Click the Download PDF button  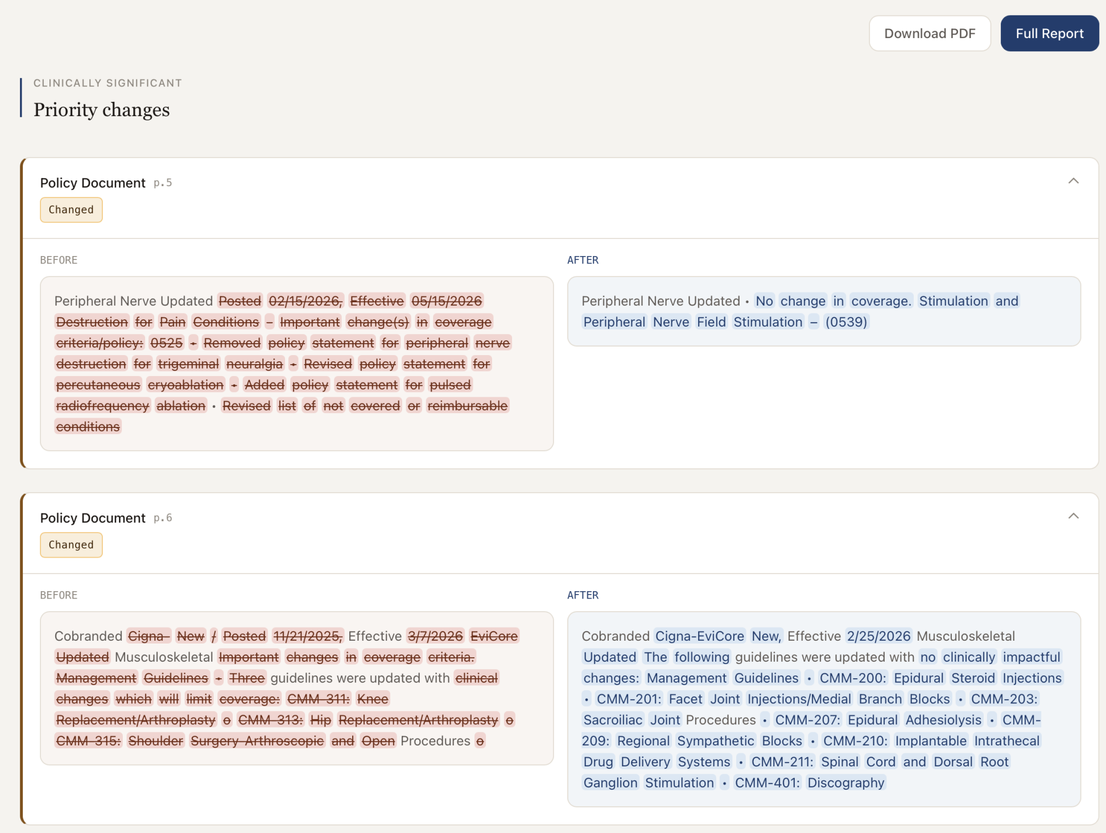929,34
